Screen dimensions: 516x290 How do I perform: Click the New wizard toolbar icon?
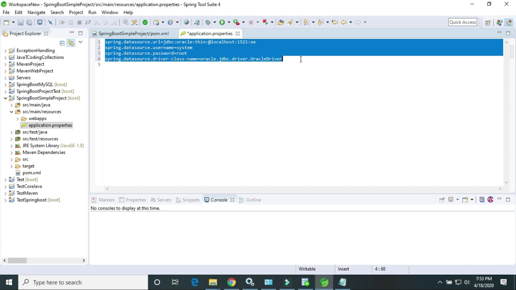(x=6, y=22)
